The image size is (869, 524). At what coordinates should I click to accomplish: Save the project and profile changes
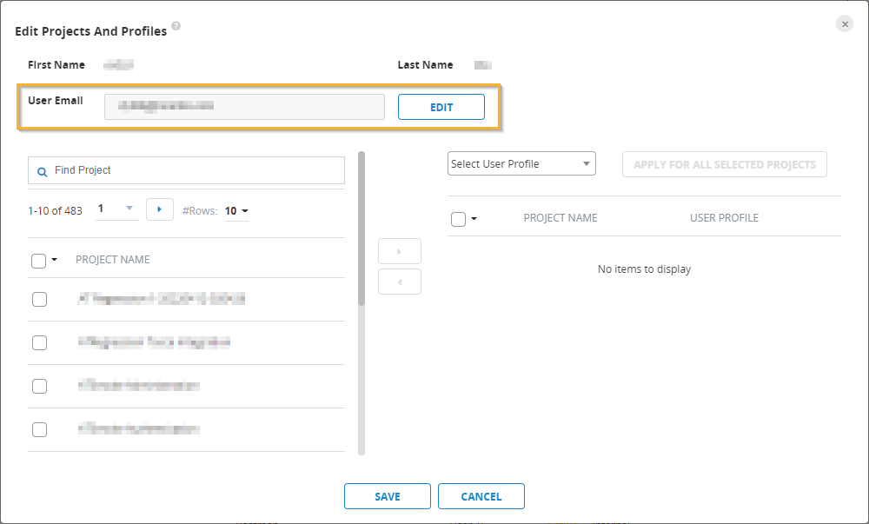tap(388, 496)
